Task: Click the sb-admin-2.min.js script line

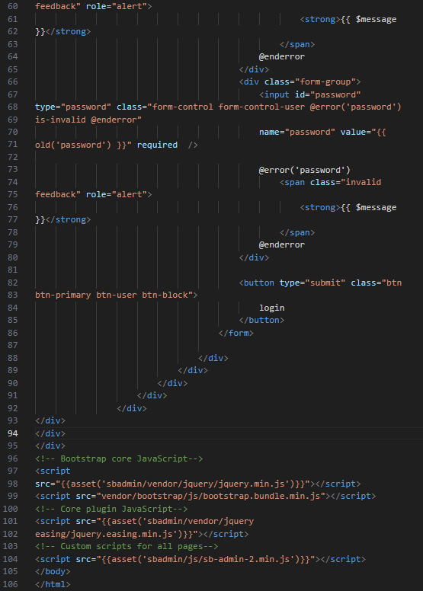Action: [200, 559]
